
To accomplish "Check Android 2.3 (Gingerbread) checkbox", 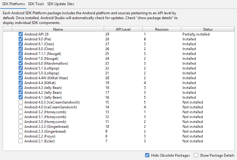I will (x=21, y=131).
